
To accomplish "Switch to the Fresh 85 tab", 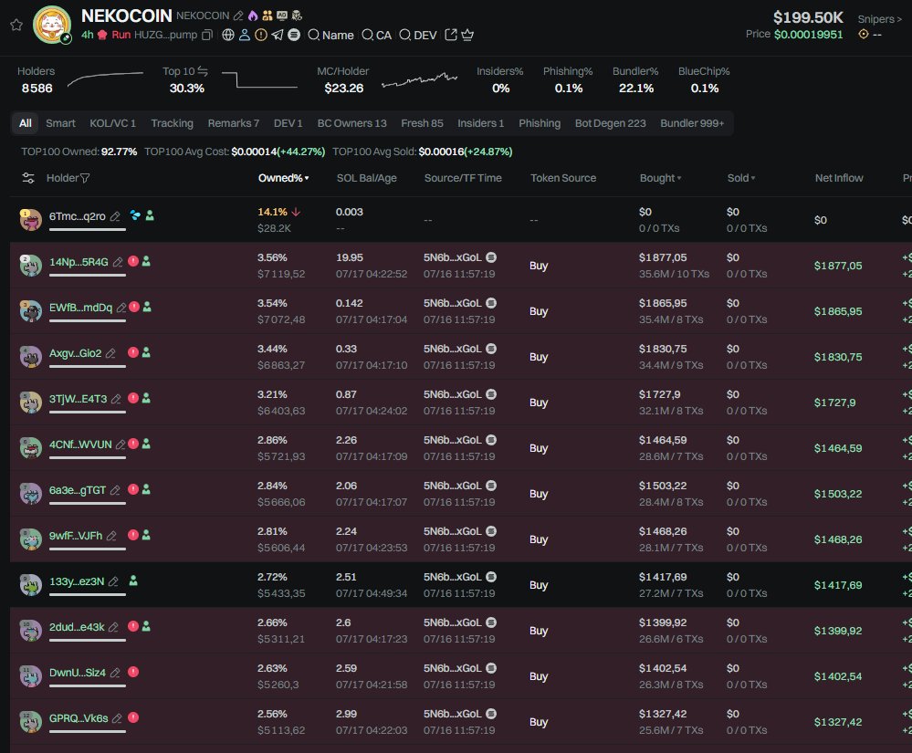I will click(x=423, y=123).
